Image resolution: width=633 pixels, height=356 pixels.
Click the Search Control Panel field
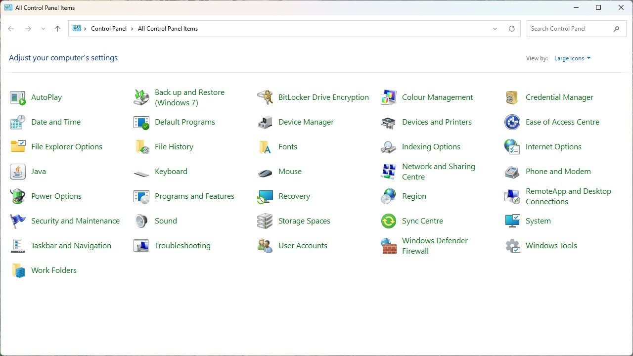pyautogui.click(x=575, y=29)
